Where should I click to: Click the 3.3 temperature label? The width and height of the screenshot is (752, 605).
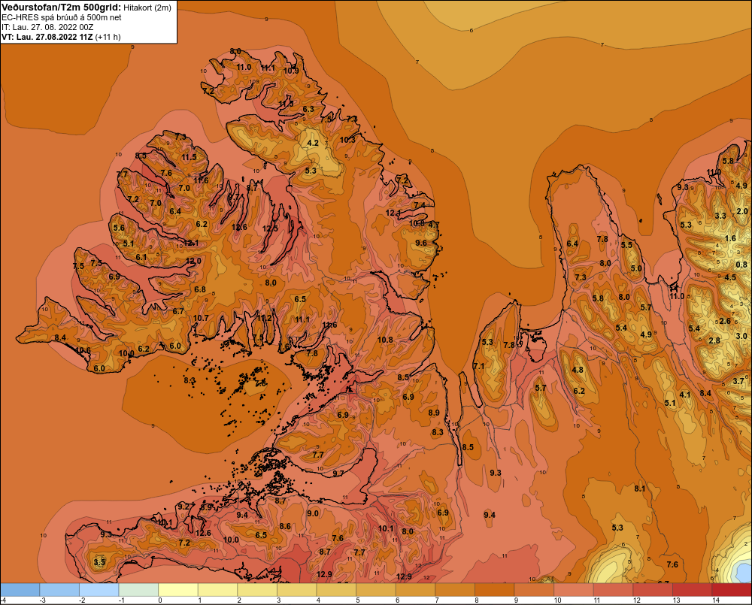(x=720, y=216)
